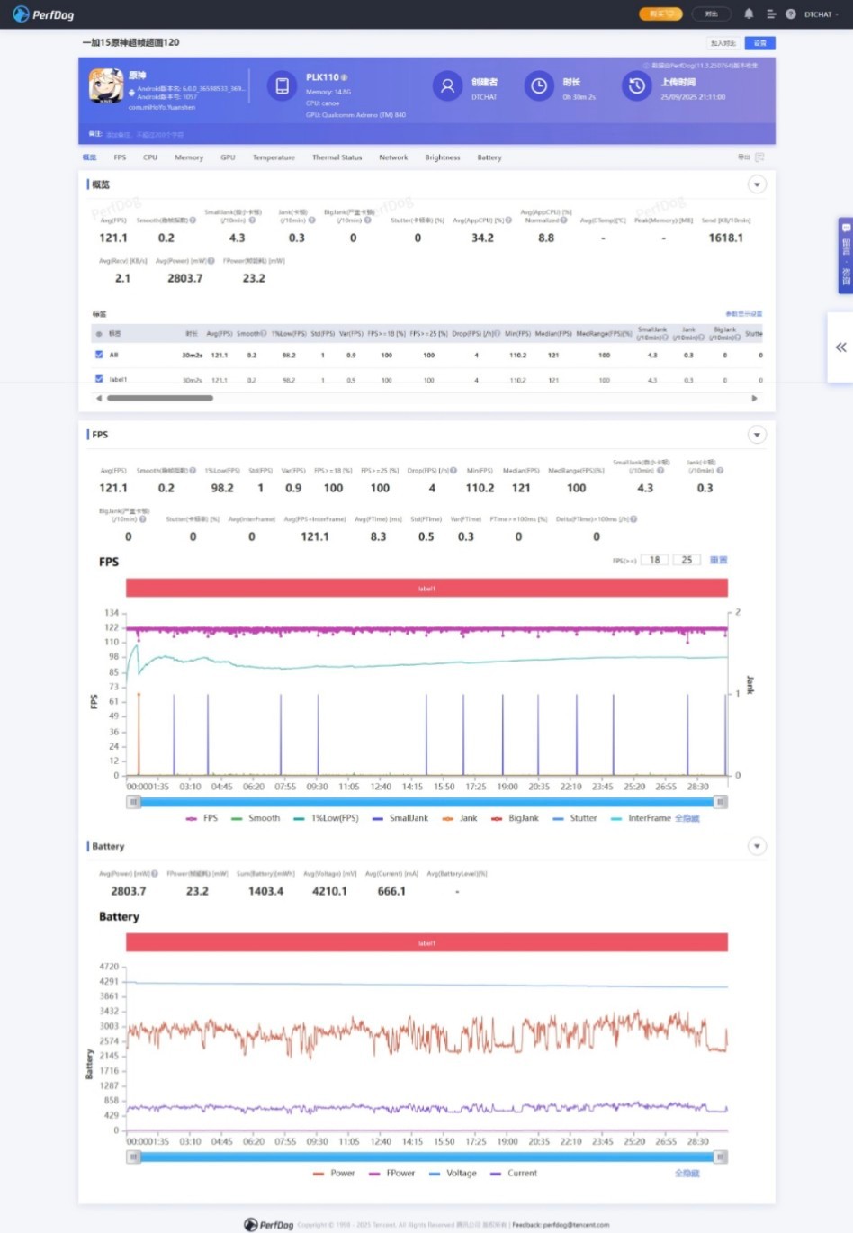The height and width of the screenshot is (1233, 853).
Task: Toggle the All row checkbox
Action: click(x=99, y=355)
